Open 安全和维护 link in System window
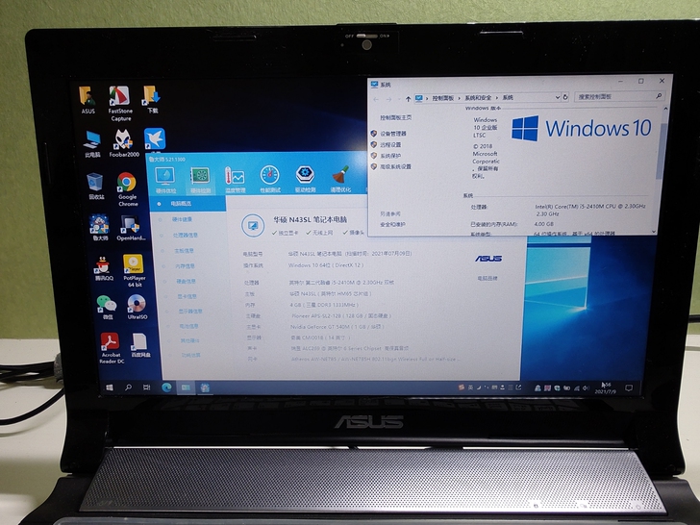The height and width of the screenshot is (525, 700). pos(392,225)
